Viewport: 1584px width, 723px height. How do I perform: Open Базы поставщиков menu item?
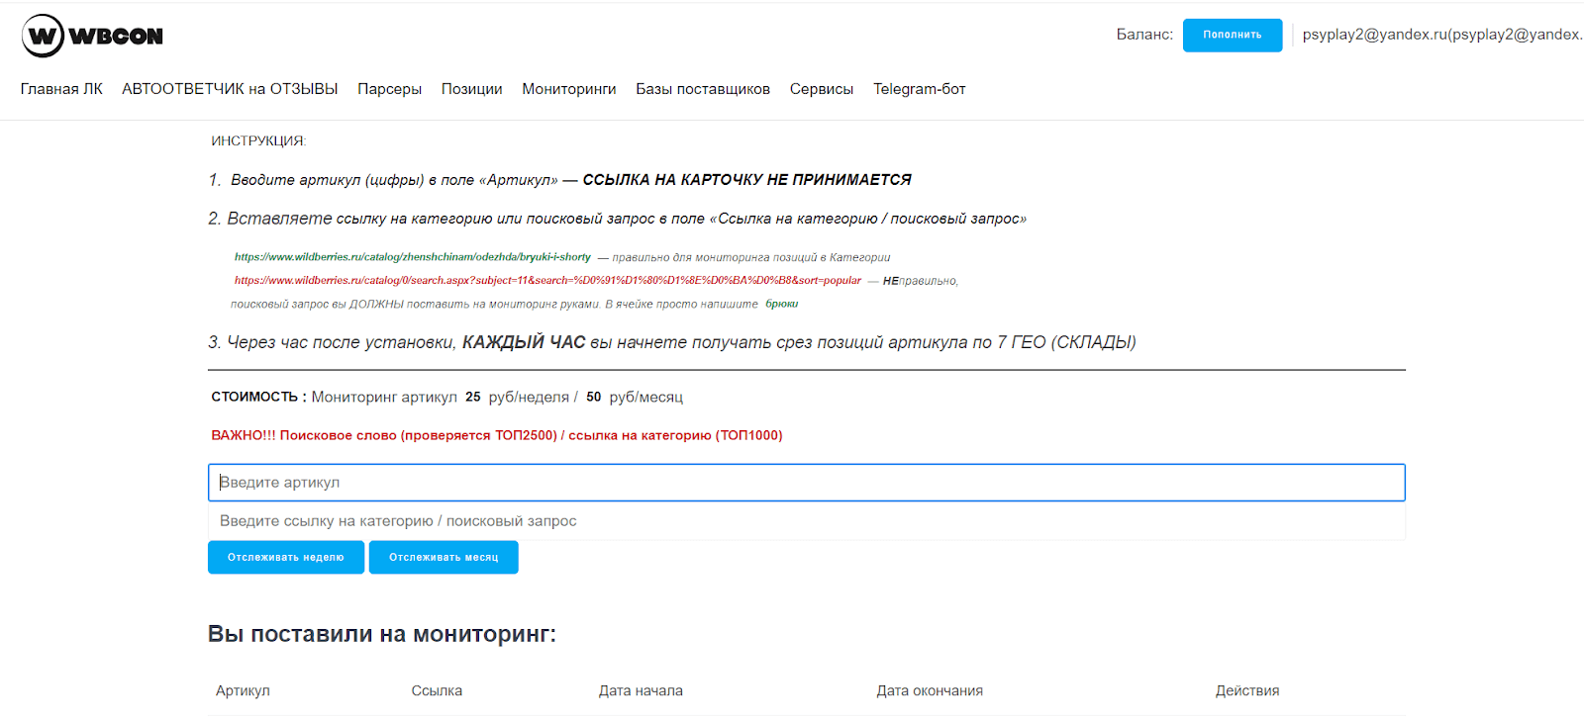click(x=702, y=89)
